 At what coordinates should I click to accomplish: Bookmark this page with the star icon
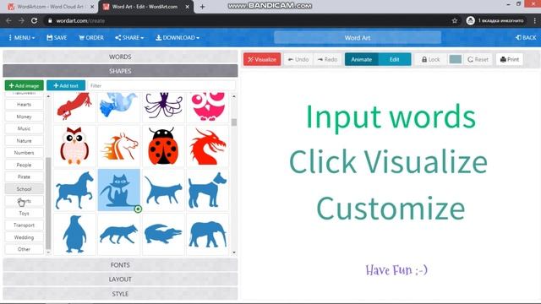pyautogui.click(x=455, y=20)
